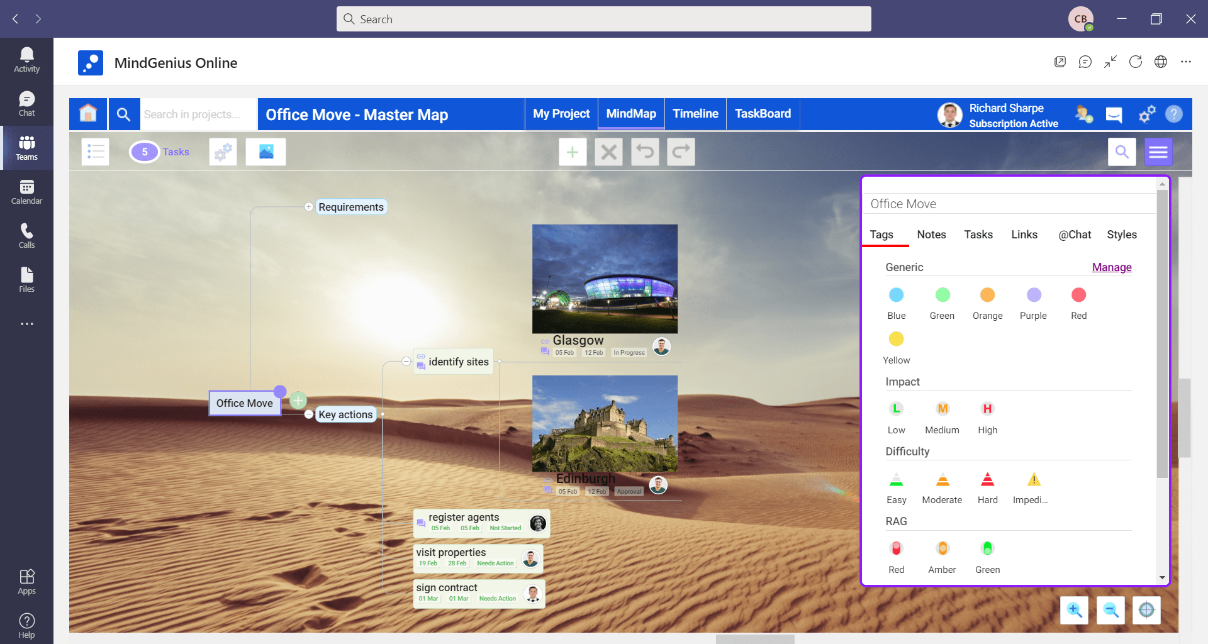This screenshot has height=644, width=1208.
Task: Center the map with crosshair button
Action: [1147, 610]
